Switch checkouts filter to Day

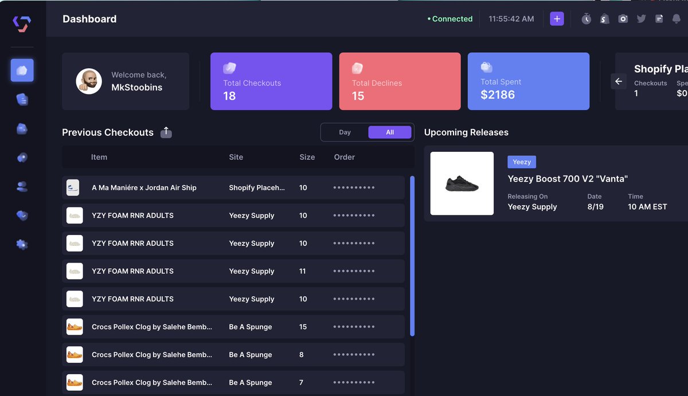[345, 132]
